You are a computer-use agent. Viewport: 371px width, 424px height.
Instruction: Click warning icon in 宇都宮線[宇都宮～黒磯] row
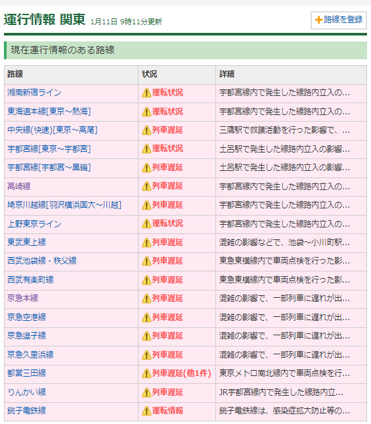pyautogui.click(x=146, y=168)
